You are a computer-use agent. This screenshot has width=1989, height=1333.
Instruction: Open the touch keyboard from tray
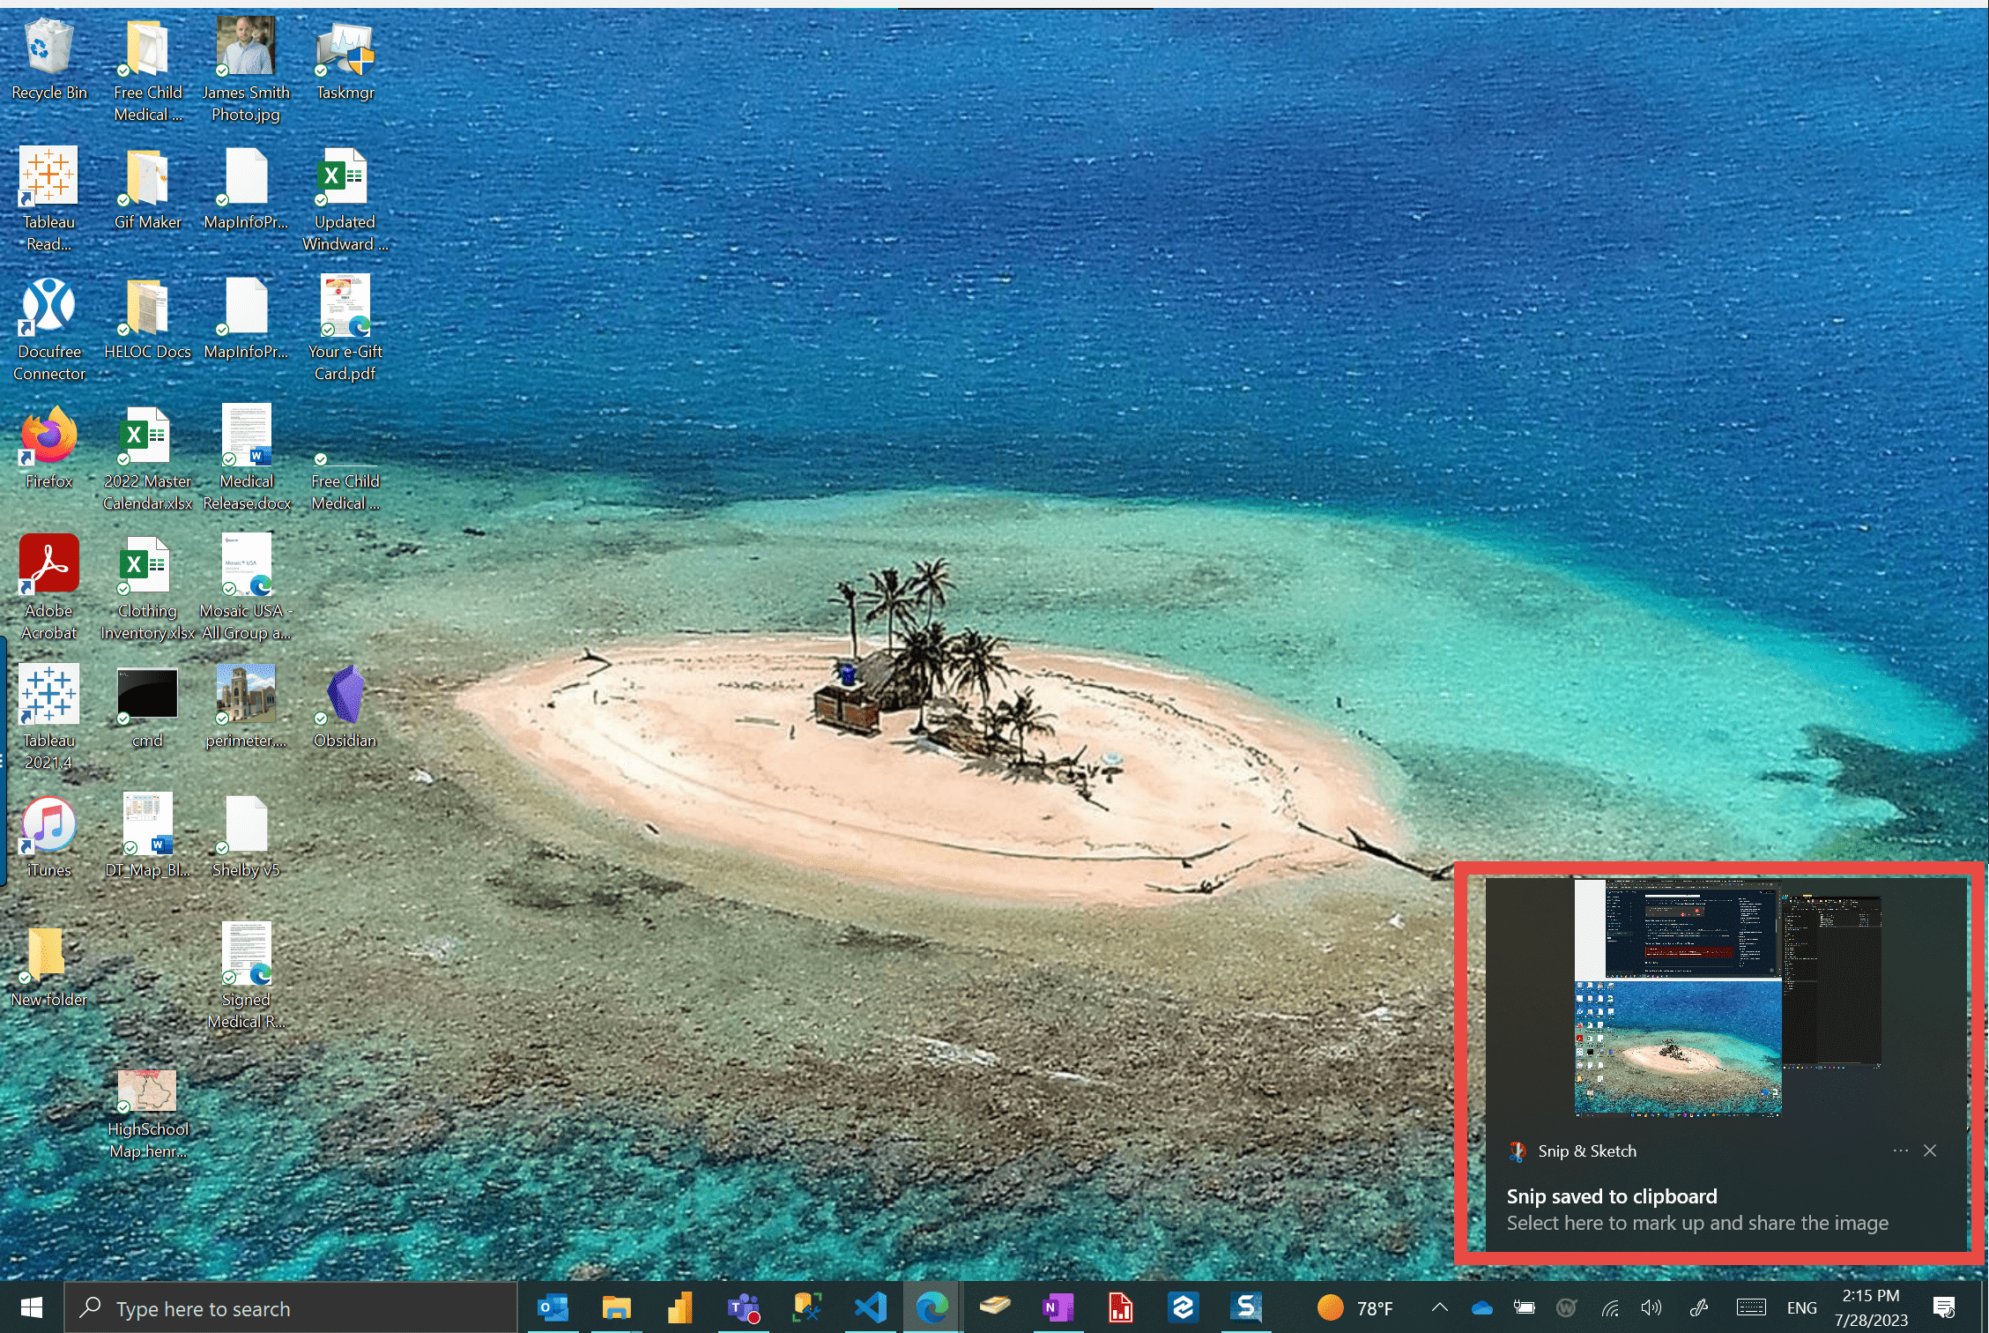[x=1751, y=1308]
